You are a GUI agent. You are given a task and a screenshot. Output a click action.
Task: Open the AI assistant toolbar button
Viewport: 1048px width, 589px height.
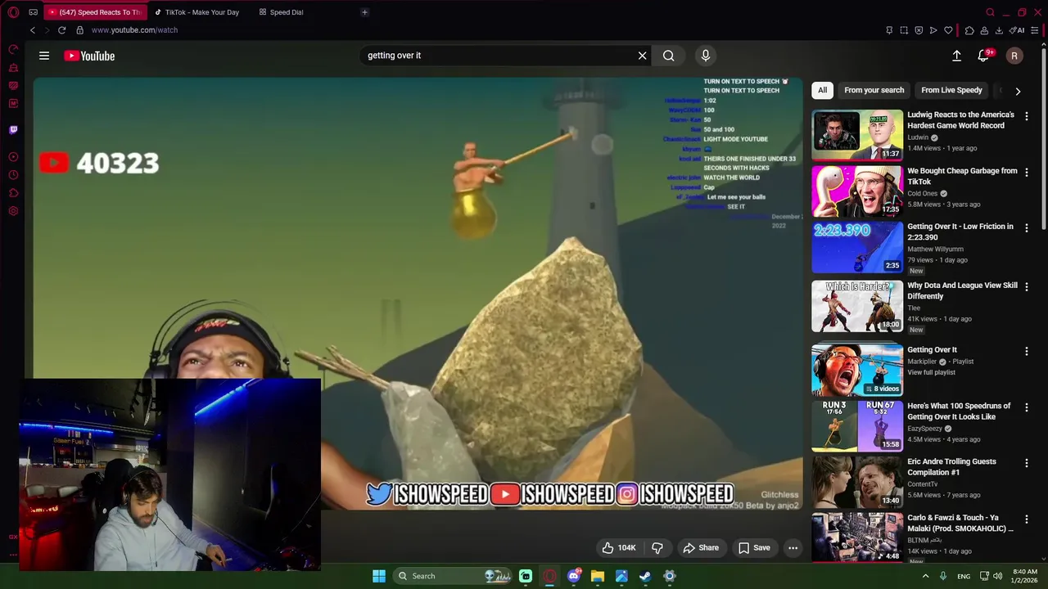[1017, 30]
